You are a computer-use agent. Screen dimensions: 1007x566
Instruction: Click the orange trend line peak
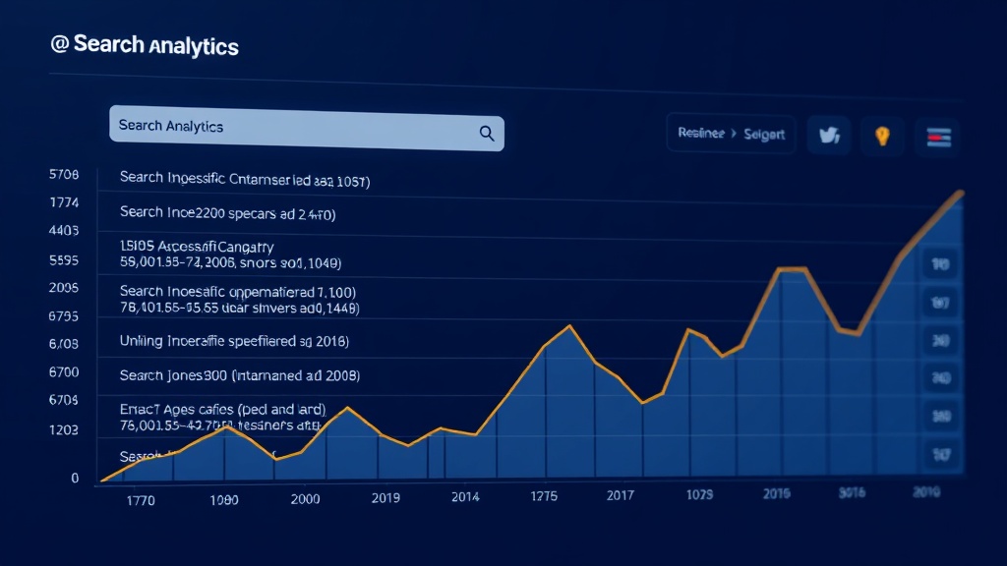961,194
